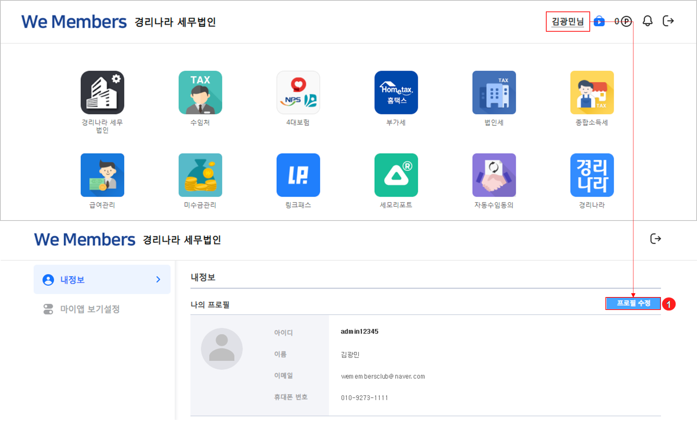This screenshot has height=423, width=697.
Task: Open 경리나라 세무법인 company settings icon
Action: pos(102,93)
